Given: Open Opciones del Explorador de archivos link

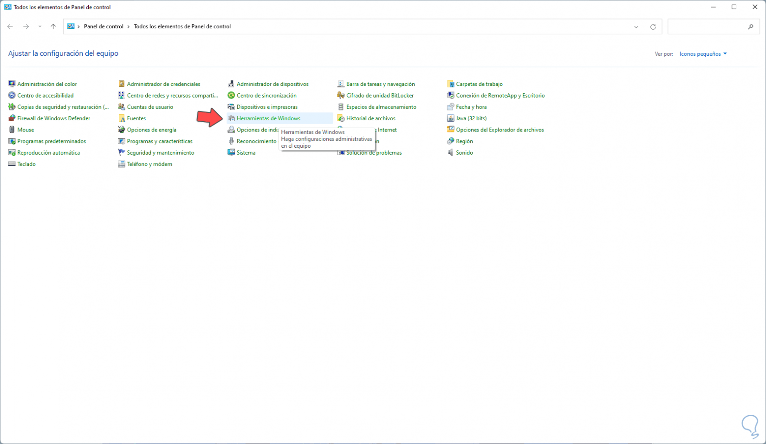Looking at the screenshot, I should 500,130.
